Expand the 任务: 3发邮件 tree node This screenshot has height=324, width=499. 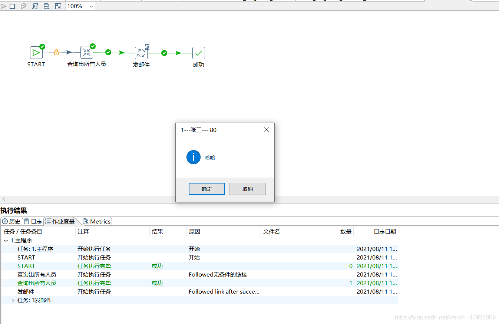click(x=13, y=300)
